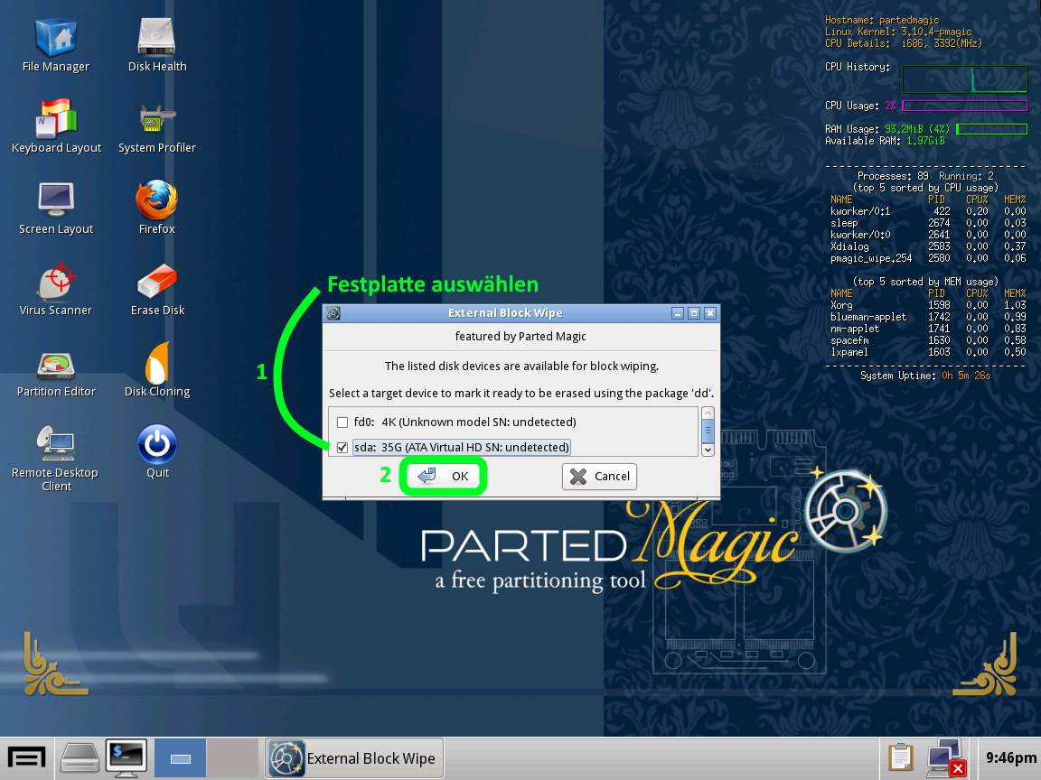The image size is (1041, 780).
Task: Minimize the External Block Wipe dialog
Action: click(x=677, y=313)
